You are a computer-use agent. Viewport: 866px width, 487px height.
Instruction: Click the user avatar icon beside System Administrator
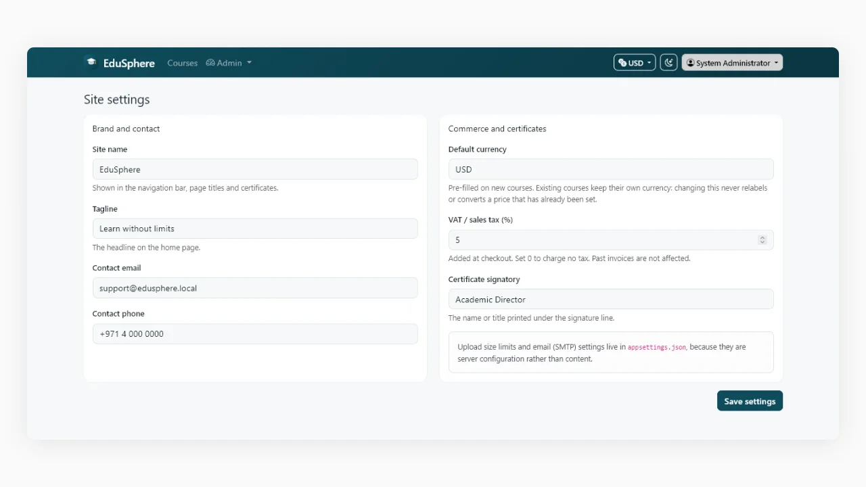pyautogui.click(x=691, y=63)
